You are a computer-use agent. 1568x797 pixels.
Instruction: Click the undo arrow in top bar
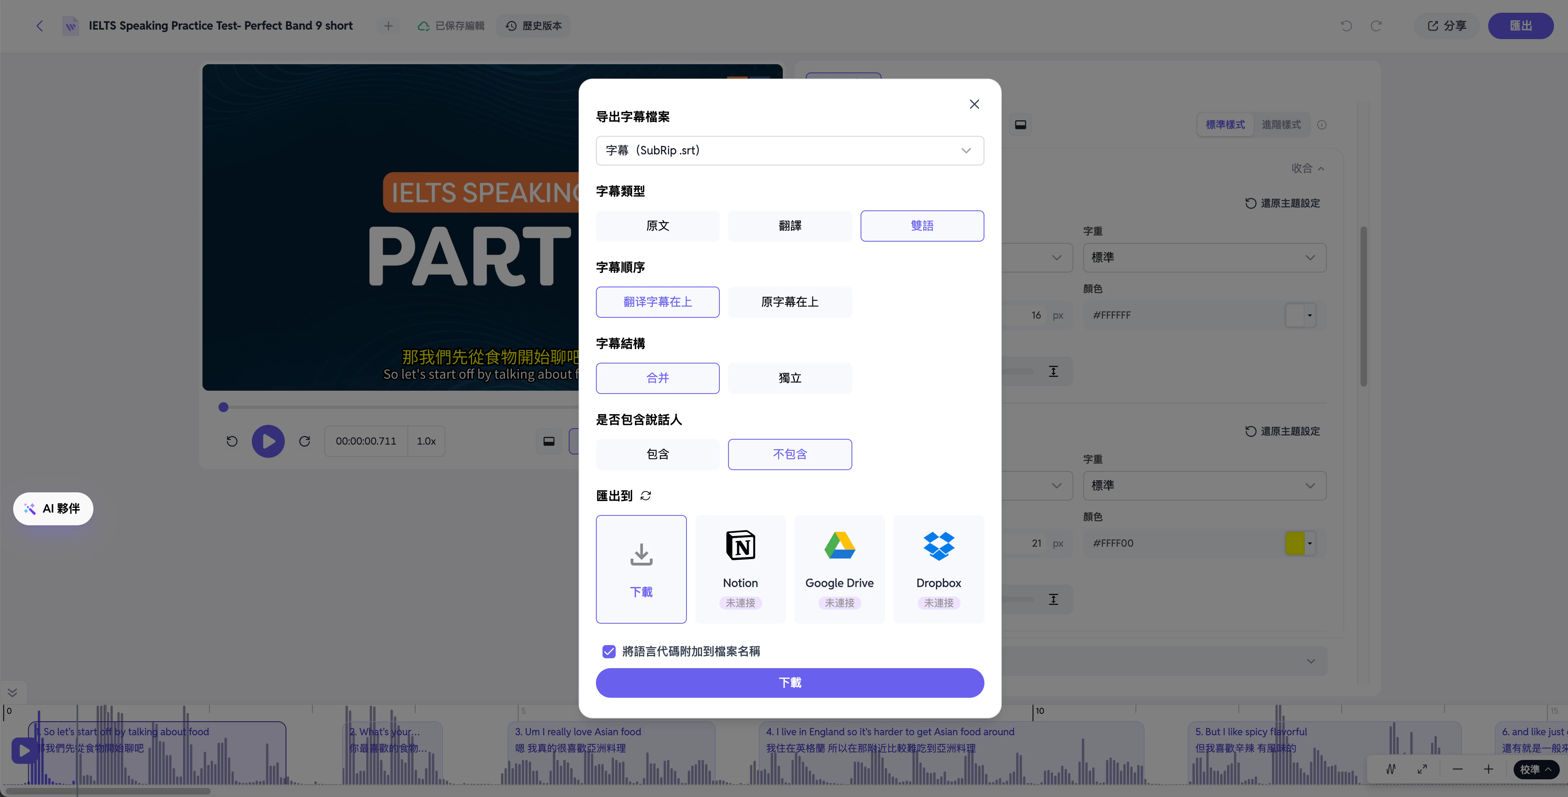pyautogui.click(x=1346, y=26)
